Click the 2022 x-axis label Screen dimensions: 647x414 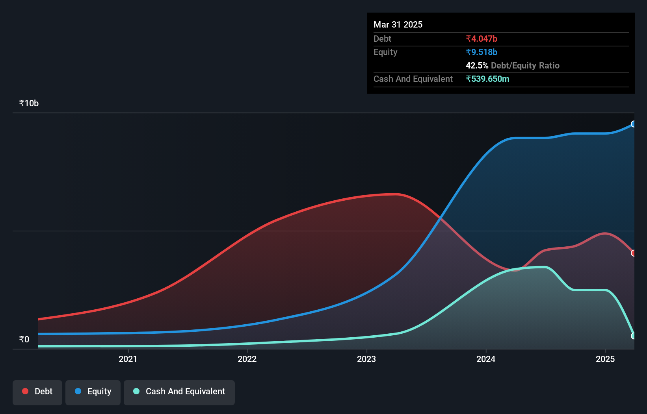click(x=247, y=359)
